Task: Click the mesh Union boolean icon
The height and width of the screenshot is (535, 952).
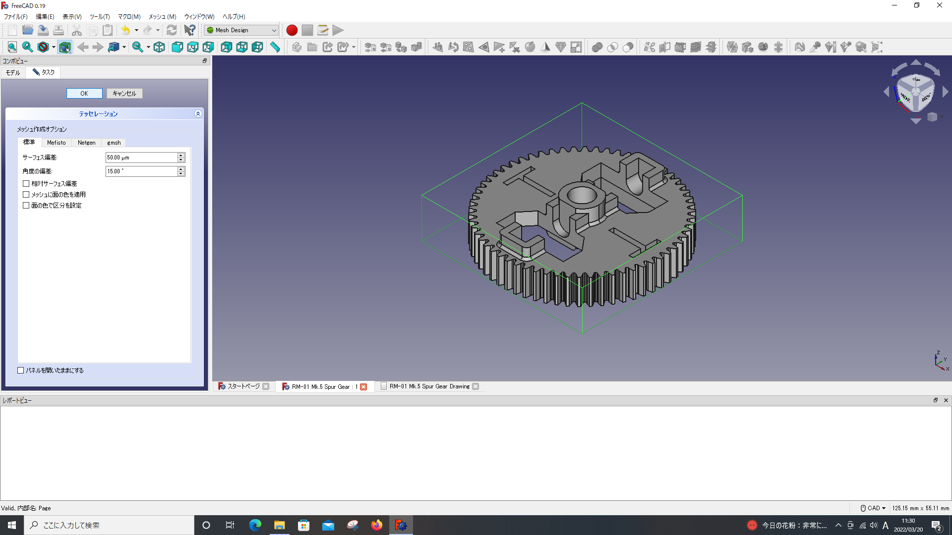Action: click(x=597, y=47)
